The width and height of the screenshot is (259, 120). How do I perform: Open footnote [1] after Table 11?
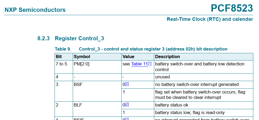point(150,63)
